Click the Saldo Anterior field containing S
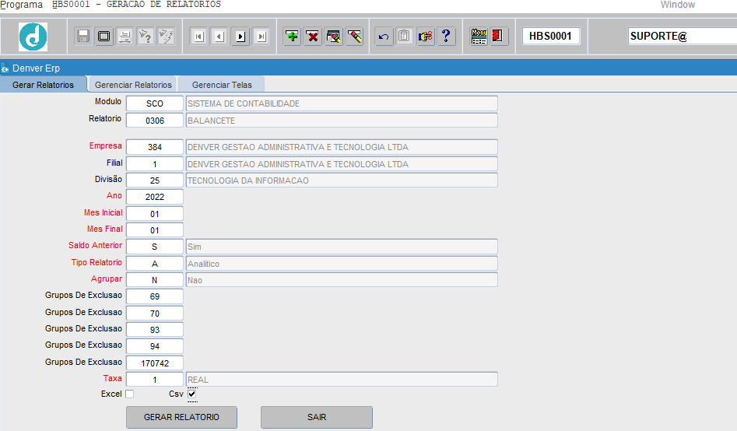737x431 pixels. pyautogui.click(x=155, y=247)
